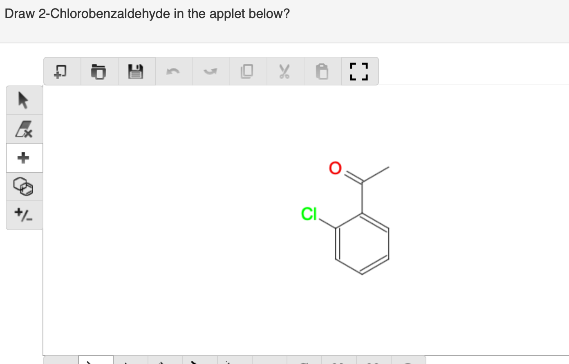The height and width of the screenshot is (364, 569).
Task: Click the chlorine Cl atom label
Action: pyautogui.click(x=309, y=214)
